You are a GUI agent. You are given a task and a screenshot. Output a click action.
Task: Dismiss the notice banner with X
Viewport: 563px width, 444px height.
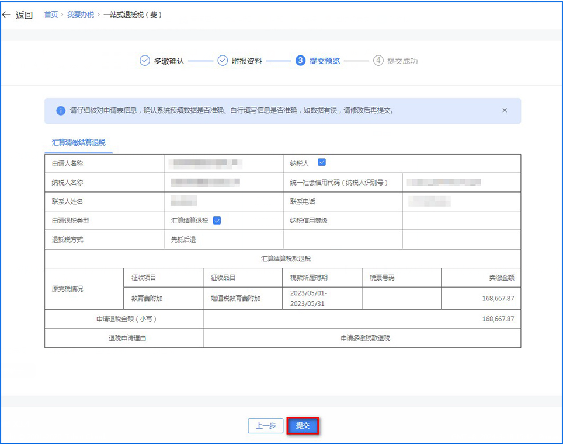tap(505, 110)
